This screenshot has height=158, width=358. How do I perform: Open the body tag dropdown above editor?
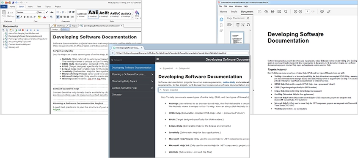(60, 30)
